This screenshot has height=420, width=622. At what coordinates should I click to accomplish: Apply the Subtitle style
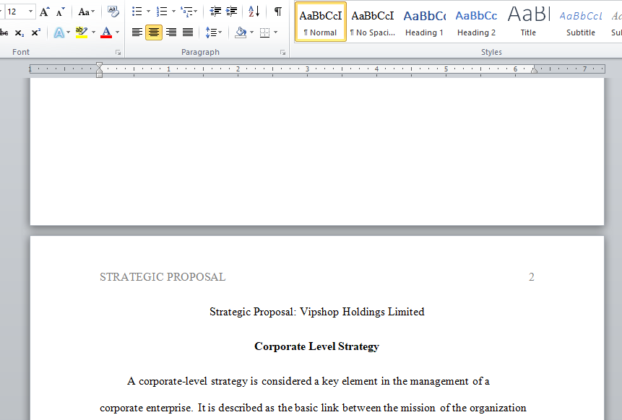580,22
